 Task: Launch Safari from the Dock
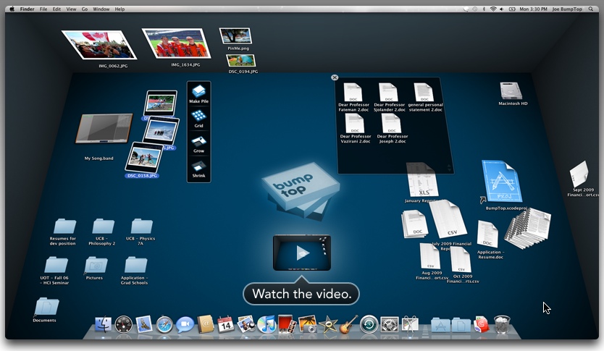(164, 324)
